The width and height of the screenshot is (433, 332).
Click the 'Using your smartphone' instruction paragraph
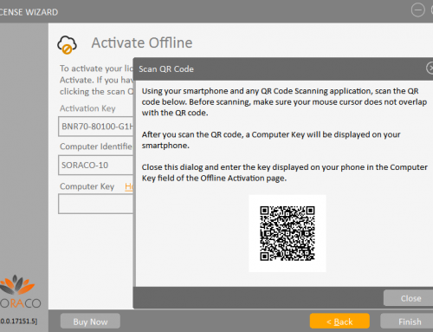tap(284, 101)
